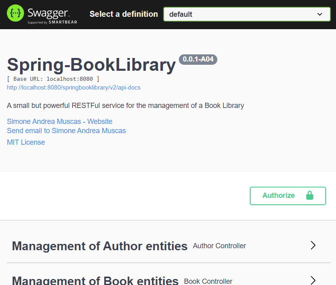Image resolution: width=336 pixels, height=285 pixels.
Task: Click the 'Spring-BookLibrary' title
Action: coord(91,65)
